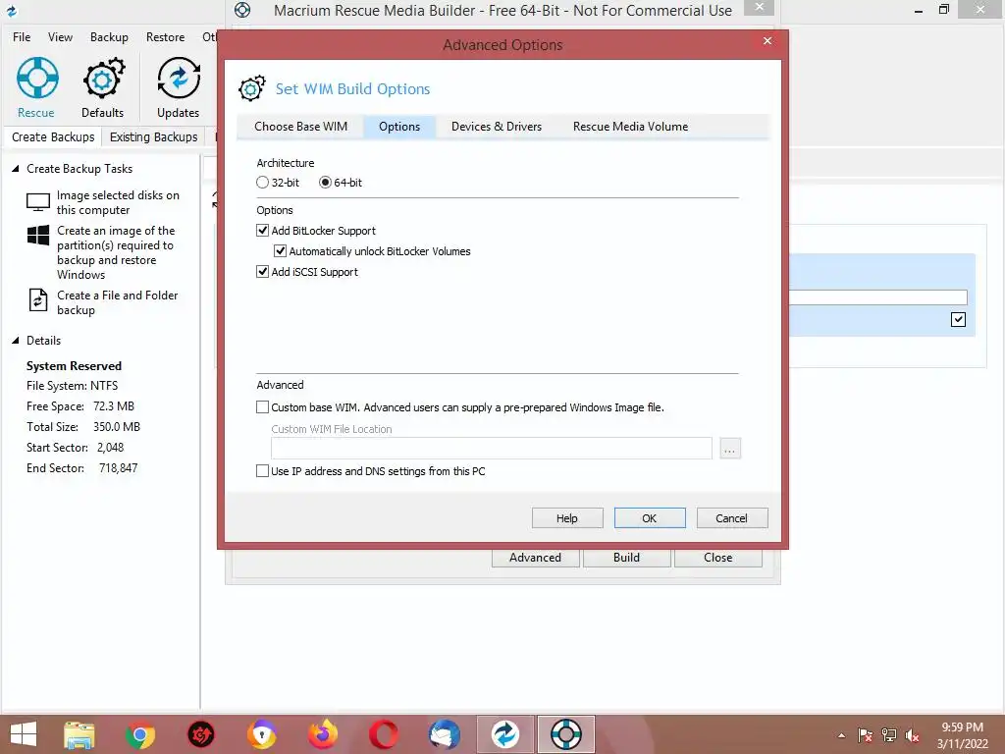Open Thunderbird from the taskbar
Viewport: 1005px width, 754px height.
pos(445,734)
